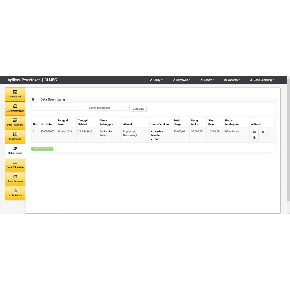Open the Gede Lumbung user menu
Screen dimensions: 290x290
pyautogui.click(x=262, y=80)
